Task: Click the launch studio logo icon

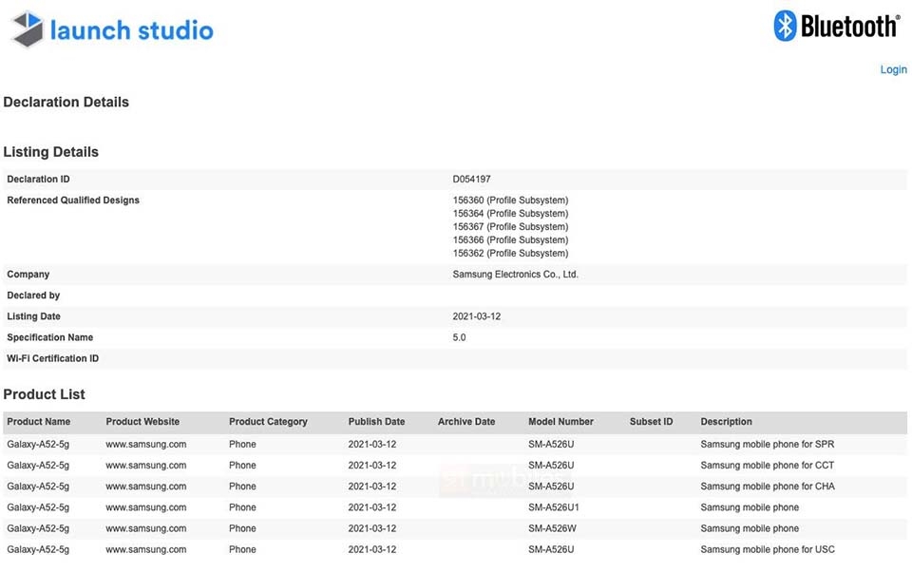Action: point(28,29)
